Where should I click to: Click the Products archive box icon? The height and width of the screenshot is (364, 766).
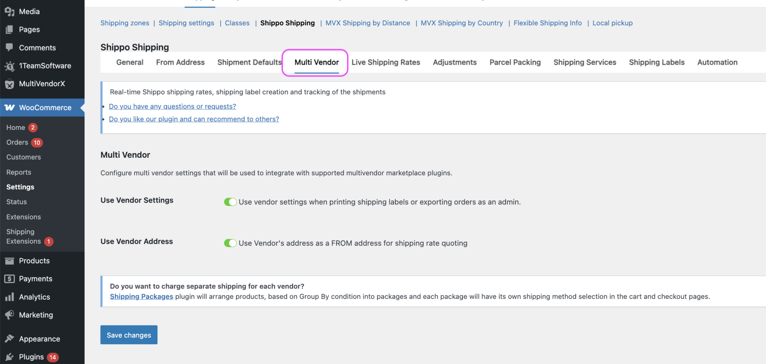click(9, 261)
